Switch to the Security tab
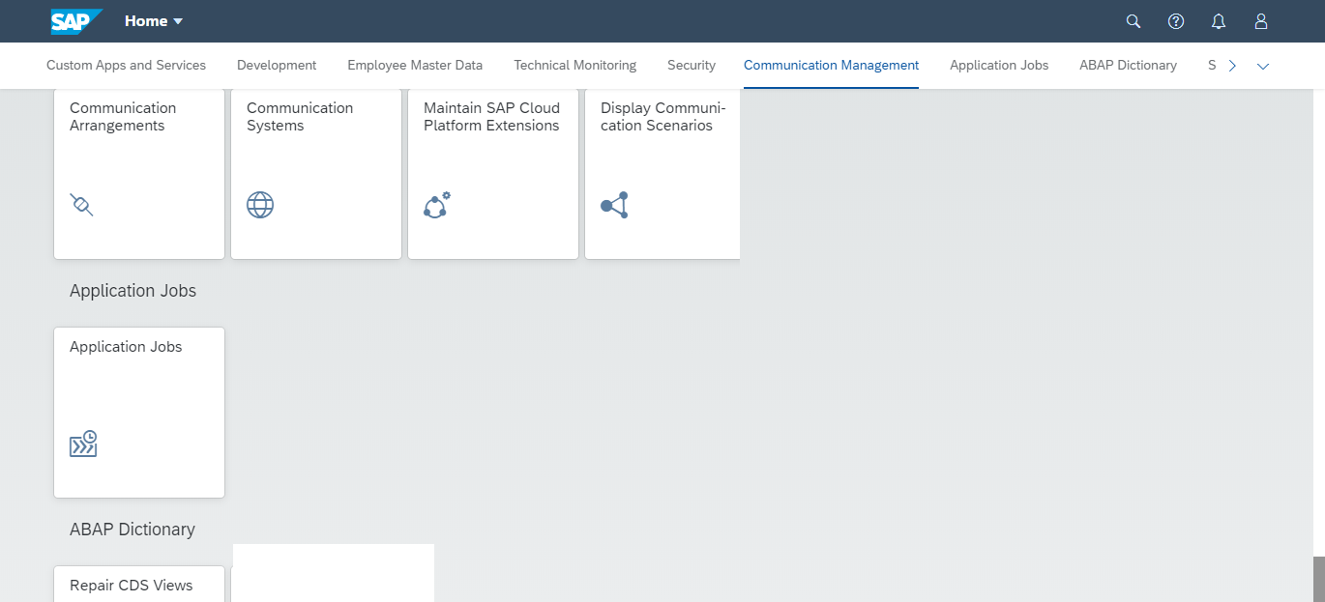 [692, 66]
